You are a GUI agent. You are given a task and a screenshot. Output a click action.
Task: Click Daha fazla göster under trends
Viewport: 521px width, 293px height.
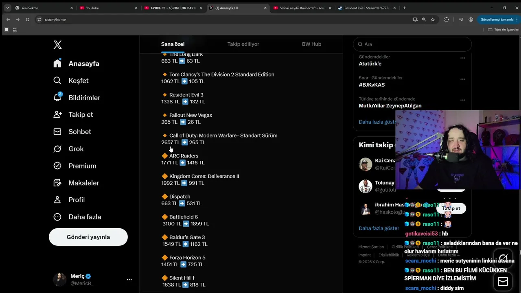[x=377, y=122]
